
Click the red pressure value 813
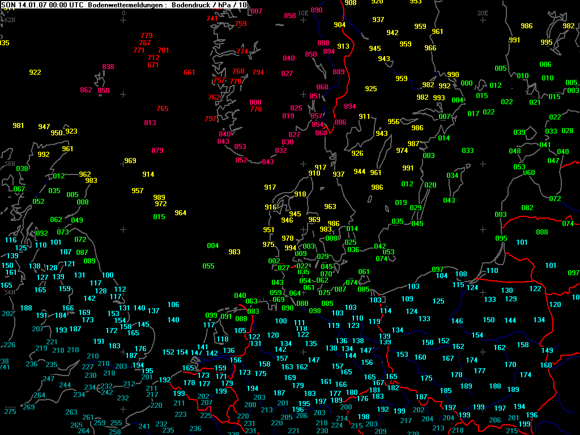[150, 123]
